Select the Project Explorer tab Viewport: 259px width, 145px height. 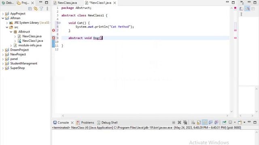coord(23,3)
